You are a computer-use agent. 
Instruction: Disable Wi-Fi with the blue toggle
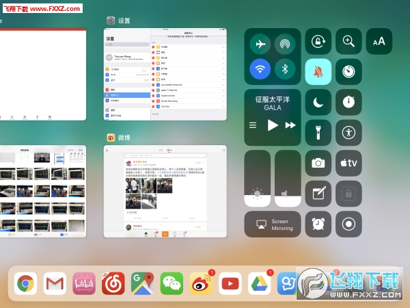pyautogui.click(x=260, y=69)
